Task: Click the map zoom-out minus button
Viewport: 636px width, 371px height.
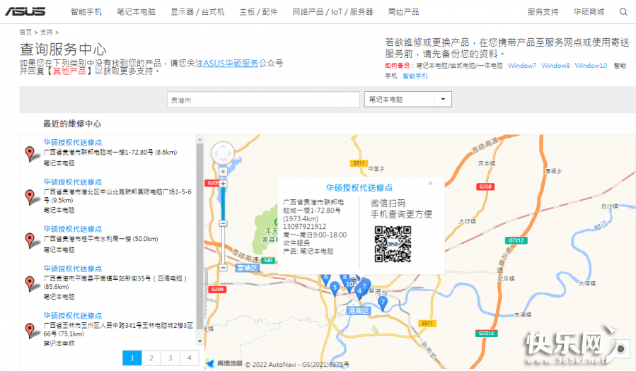Action: (223, 268)
